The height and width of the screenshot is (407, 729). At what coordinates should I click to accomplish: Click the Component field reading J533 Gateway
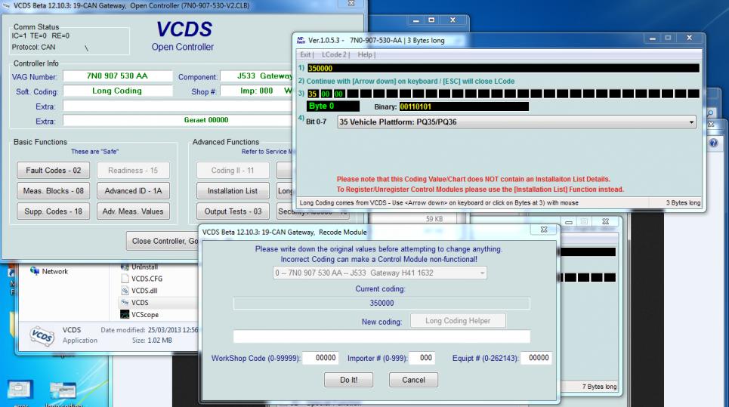[x=257, y=76]
